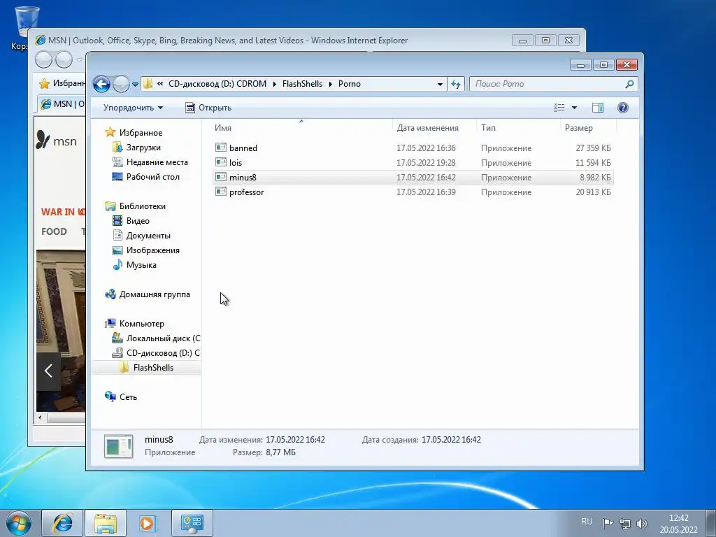Expand the arrow after FlashShells breadcrumb
Image resolution: width=716 pixels, height=537 pixels.
330,84
